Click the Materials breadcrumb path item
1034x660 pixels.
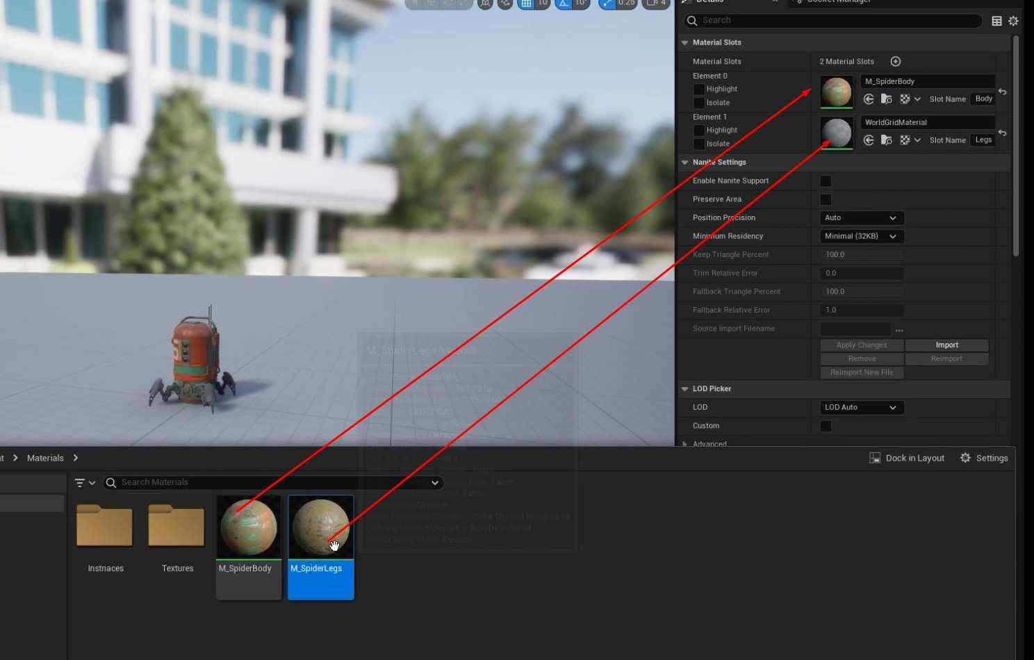45,458
